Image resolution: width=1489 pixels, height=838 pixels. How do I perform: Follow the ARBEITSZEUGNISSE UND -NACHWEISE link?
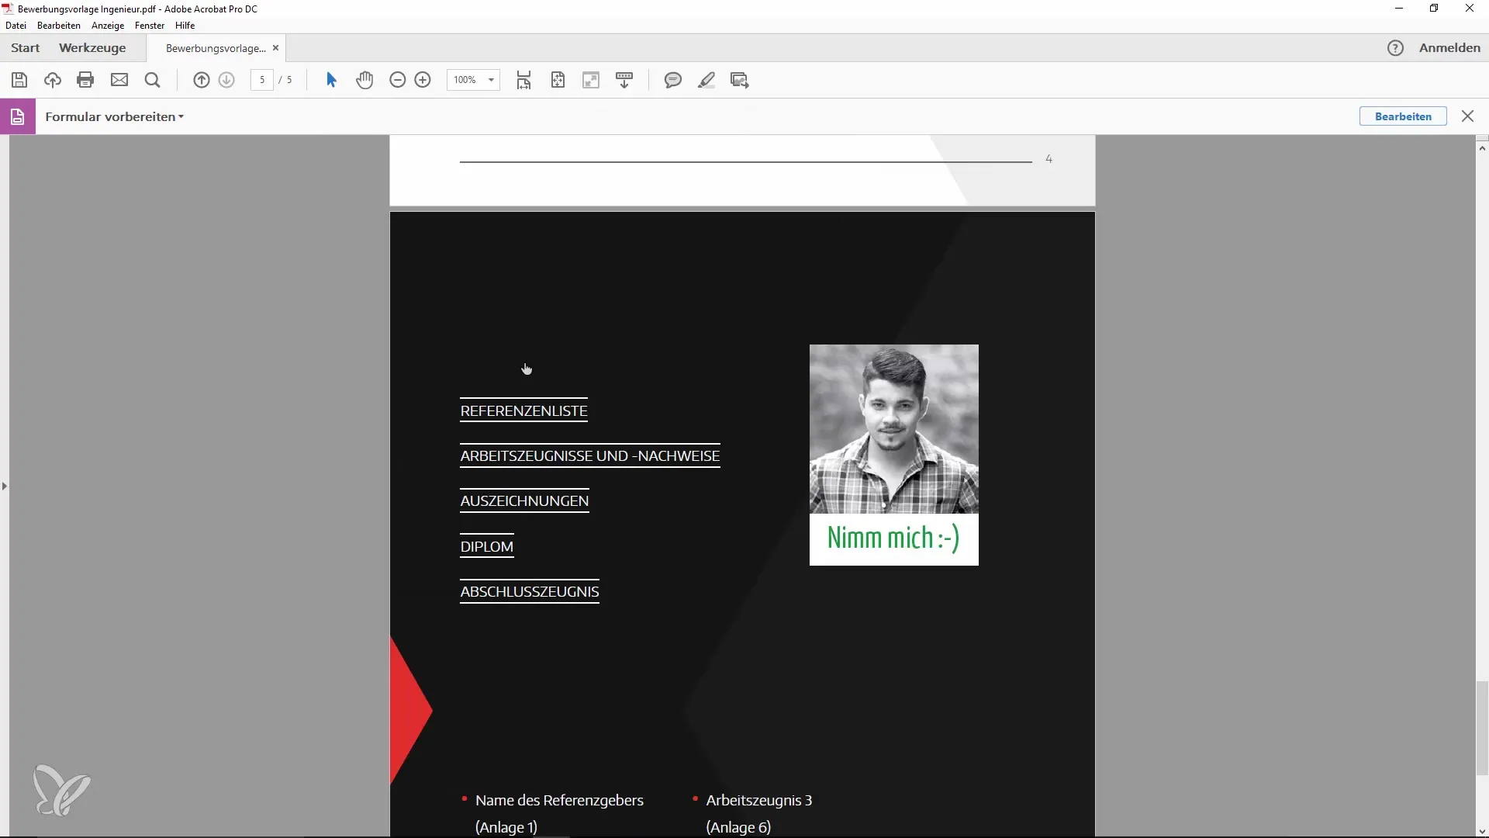coord(590,456)
